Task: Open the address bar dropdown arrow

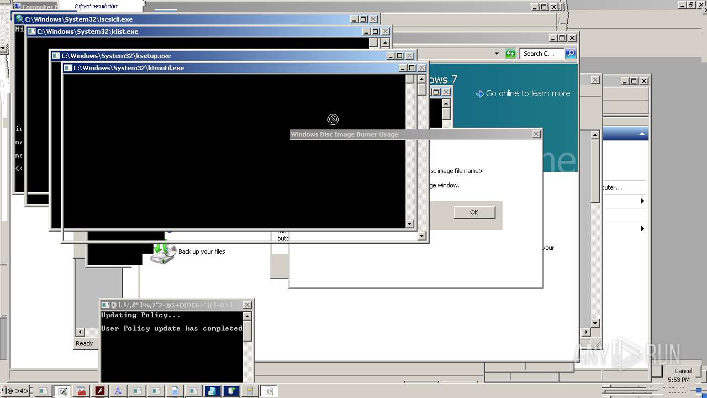Action: [x=497, y=54]
